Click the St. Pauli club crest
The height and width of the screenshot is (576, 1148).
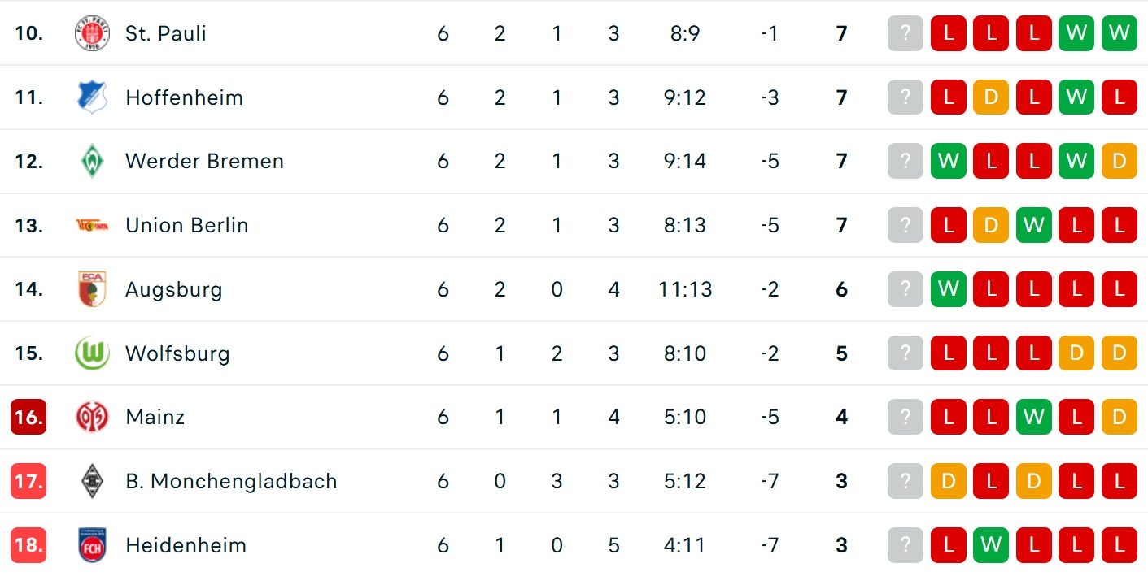(92, 33)
